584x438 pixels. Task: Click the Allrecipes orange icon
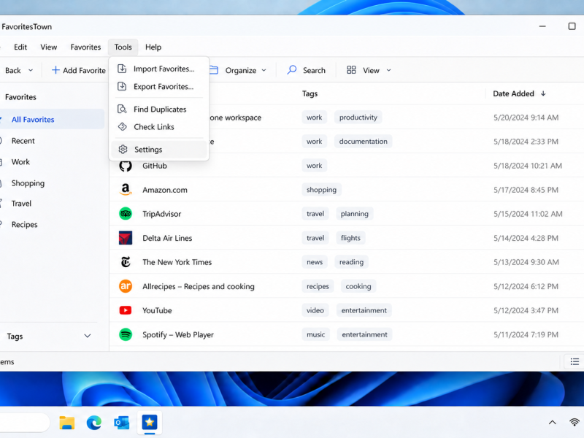126,286
